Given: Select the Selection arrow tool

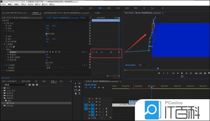Looking at the screenshot, I should point(75,83).
